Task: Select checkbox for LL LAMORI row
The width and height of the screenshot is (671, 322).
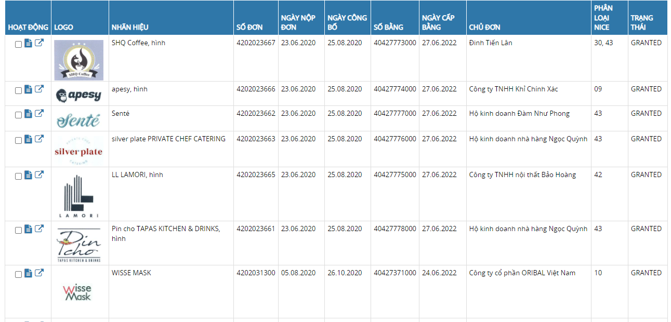Action: (x=18, y=177)
